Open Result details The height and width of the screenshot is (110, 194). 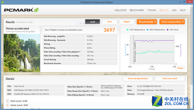(147, 22)
